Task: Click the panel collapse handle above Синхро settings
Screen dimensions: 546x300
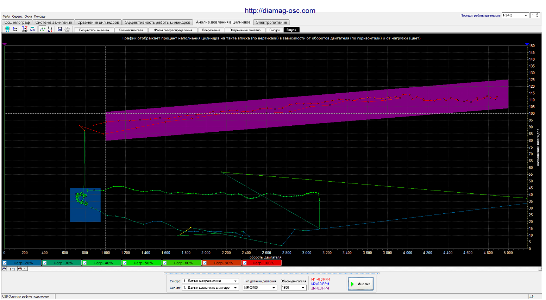Action: 271,273
